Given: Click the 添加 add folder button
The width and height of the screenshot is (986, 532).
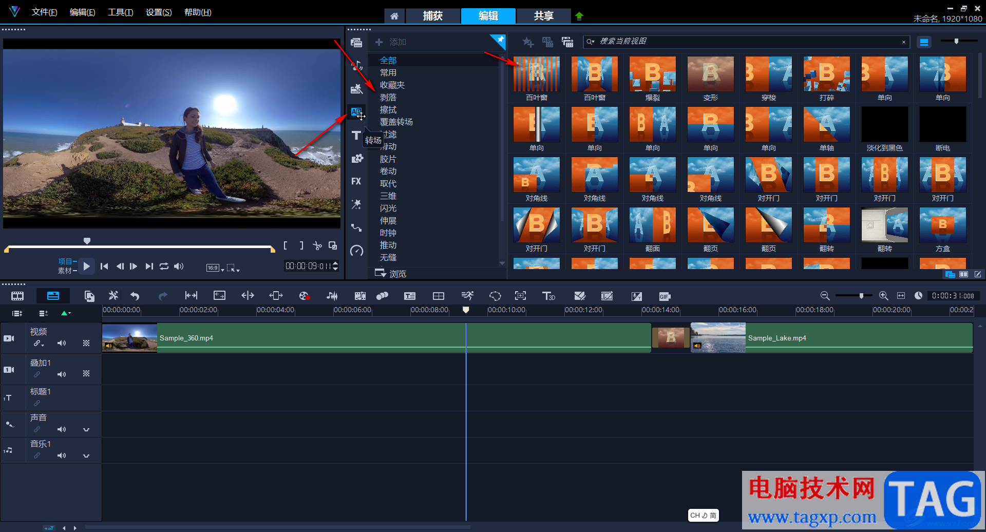Looking at the screenshot, I should [391, 42].
